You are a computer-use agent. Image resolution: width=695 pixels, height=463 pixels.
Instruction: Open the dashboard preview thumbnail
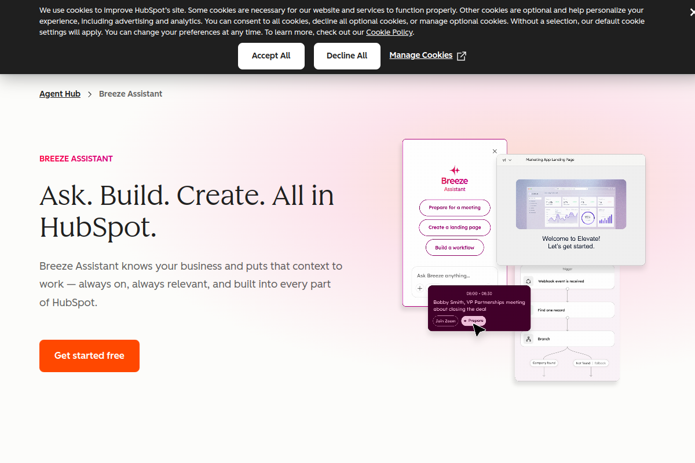click(x=571, y=204)
